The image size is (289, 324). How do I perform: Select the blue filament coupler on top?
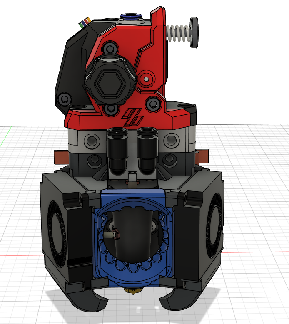click(x=131, y=16)
